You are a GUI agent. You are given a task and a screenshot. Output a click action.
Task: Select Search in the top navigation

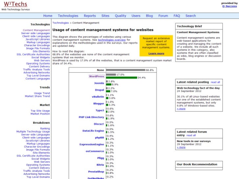(190, 16)
